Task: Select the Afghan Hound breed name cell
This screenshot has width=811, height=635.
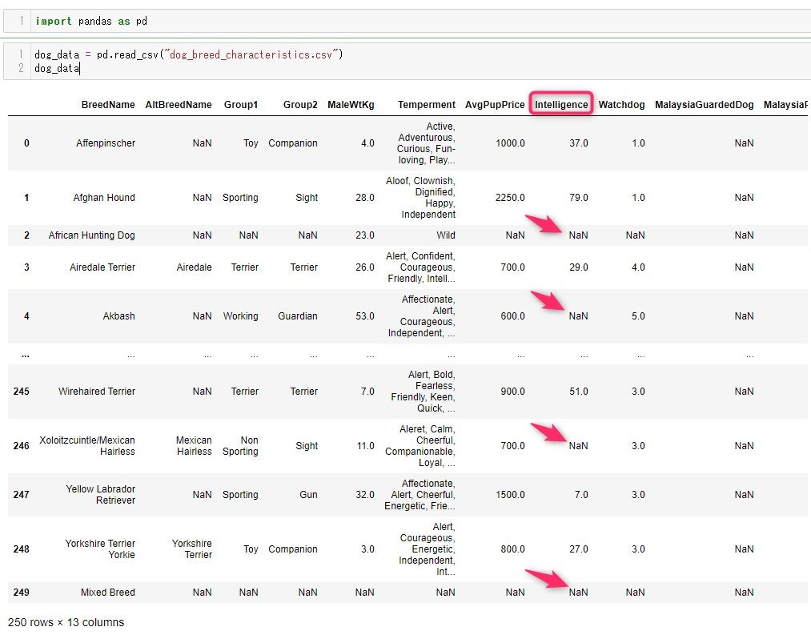Action: pos(104,198)
